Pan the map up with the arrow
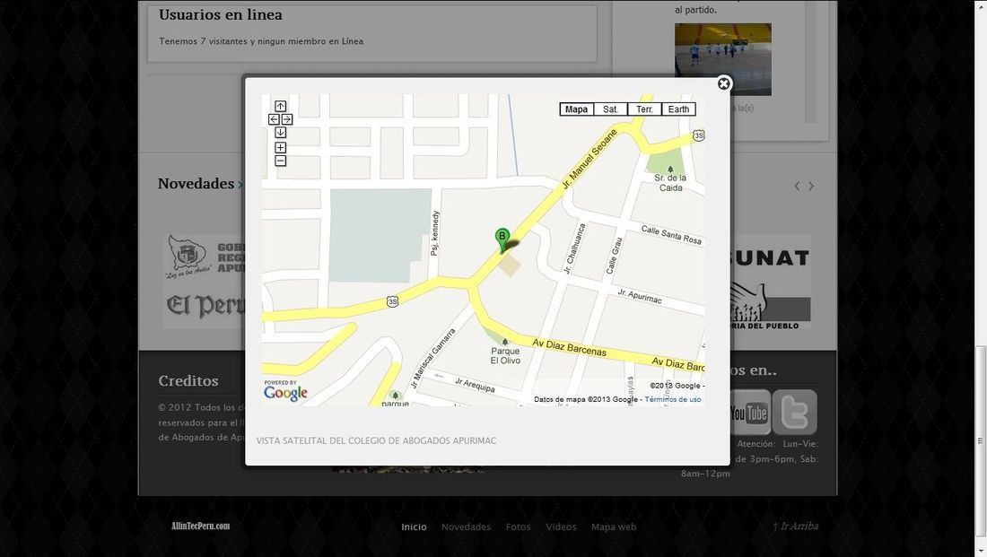Screen dimensions: 987x557 (x=281, y=107)
